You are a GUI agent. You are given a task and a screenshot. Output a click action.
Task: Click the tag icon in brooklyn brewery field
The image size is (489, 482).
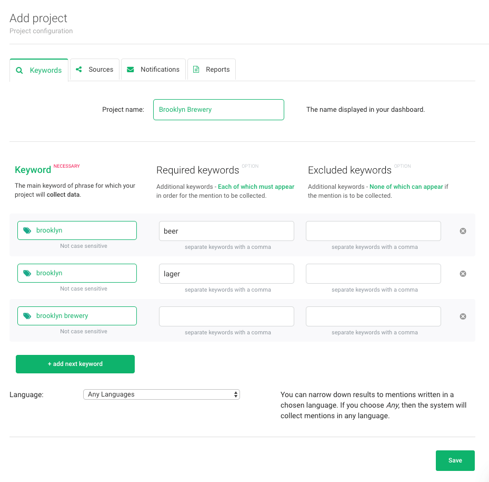[27, 316]
